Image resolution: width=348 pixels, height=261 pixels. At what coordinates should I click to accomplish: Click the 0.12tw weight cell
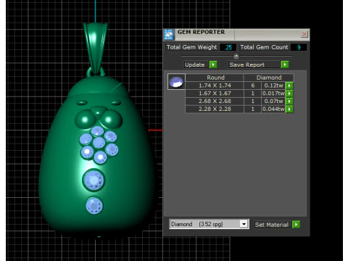pyautogui.click(x=273, y=86)
